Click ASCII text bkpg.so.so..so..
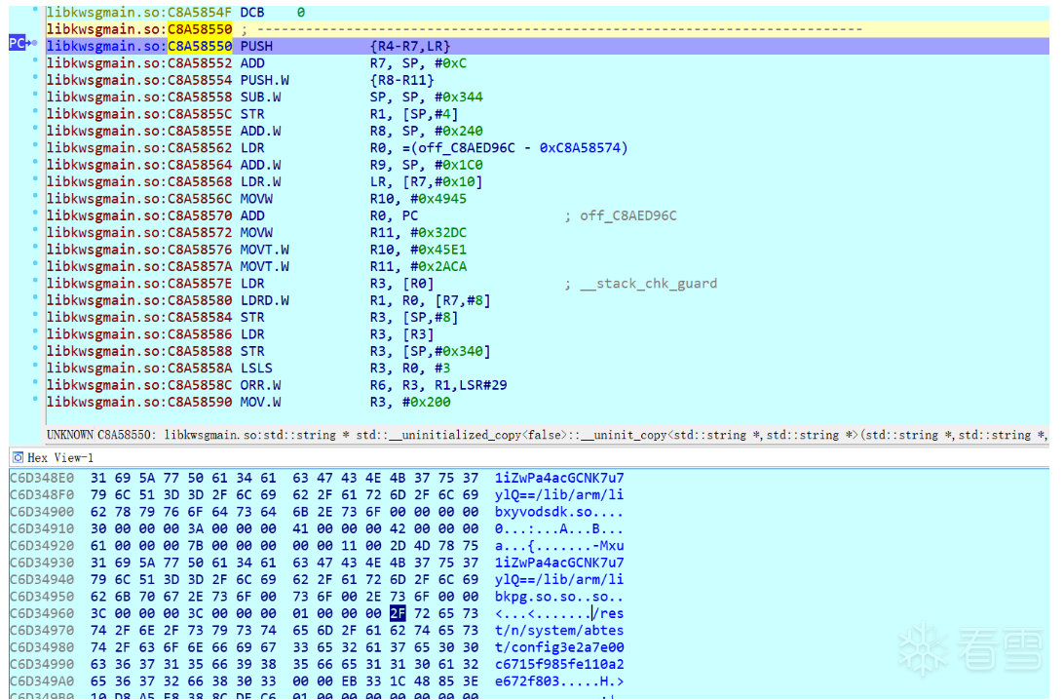The image size is (1064, 700). pos(559,597)
